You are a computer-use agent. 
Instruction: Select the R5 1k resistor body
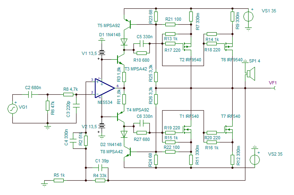tap(59, 181)
